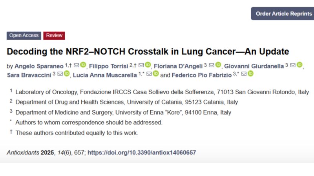Click email envelope icon for Federico Pio Fabrizio
Screen dimensions: 314x176
coord(244,74)
